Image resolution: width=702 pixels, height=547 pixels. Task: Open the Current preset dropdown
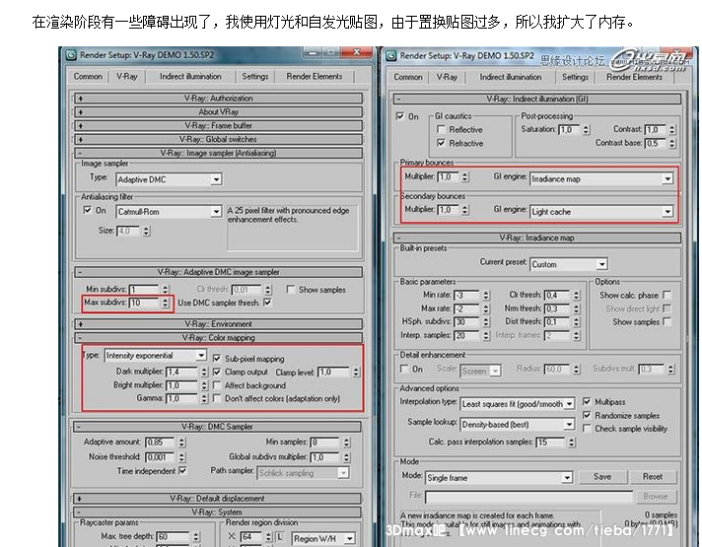pyautogui.click(x=569, y=264)
